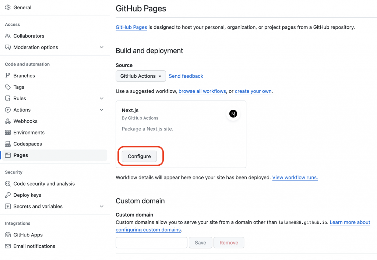Click the Custom domain text field
The width and height of the screenshot is (377, 260).
[x=151, y=243]
